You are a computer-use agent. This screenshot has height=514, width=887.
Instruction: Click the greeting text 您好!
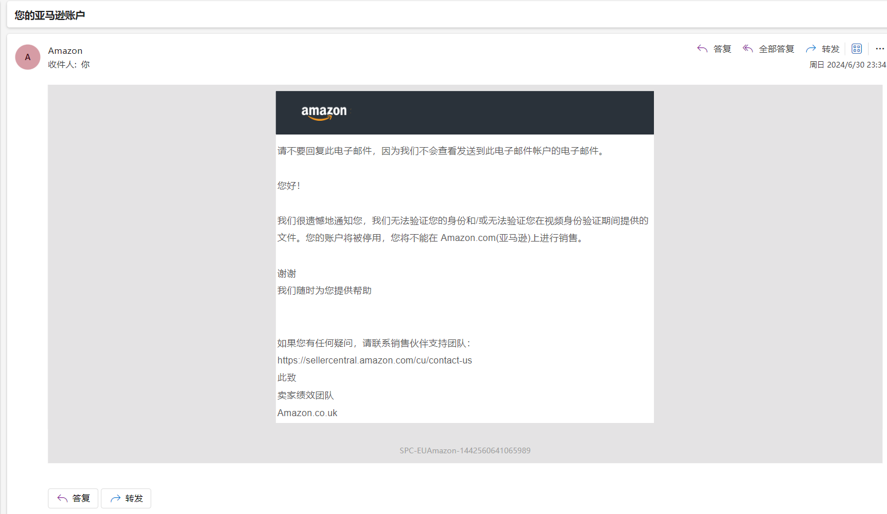289,185
